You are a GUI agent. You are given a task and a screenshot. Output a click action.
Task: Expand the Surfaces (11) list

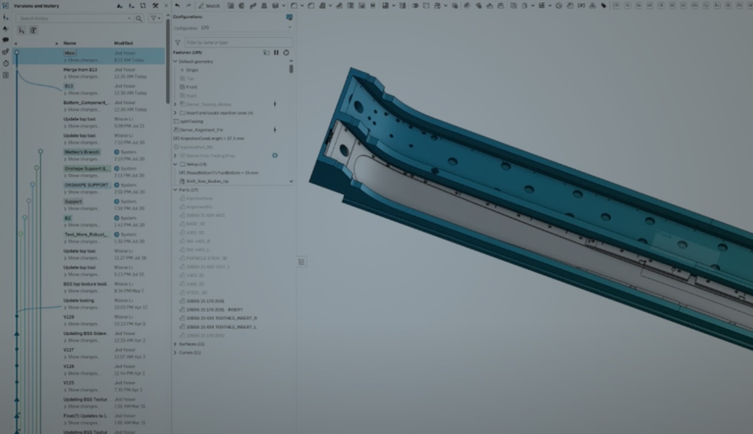[x=175, y=344]
